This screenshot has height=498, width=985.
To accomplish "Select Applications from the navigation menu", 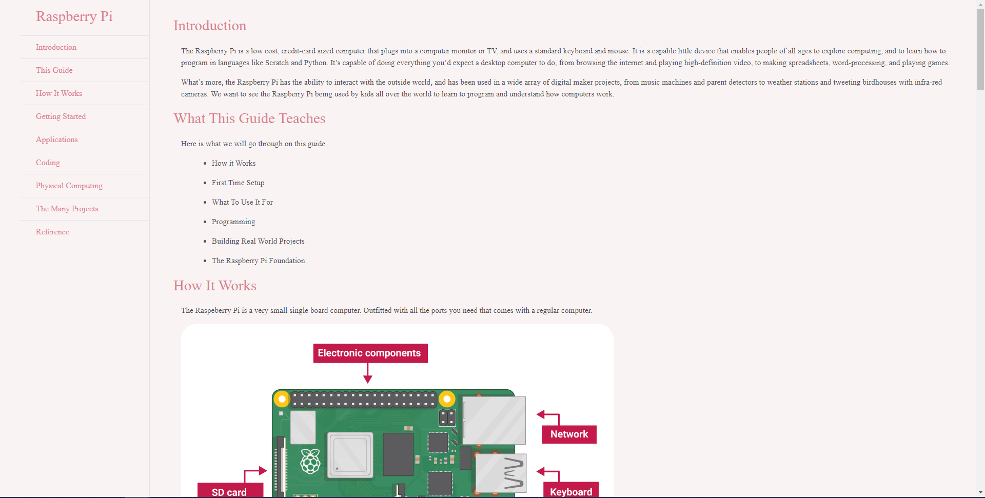I will (56, 140).
